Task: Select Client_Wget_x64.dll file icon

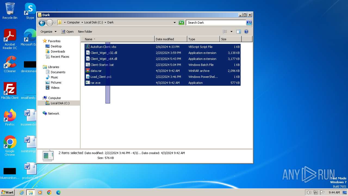Action: (x=88, y=59)
